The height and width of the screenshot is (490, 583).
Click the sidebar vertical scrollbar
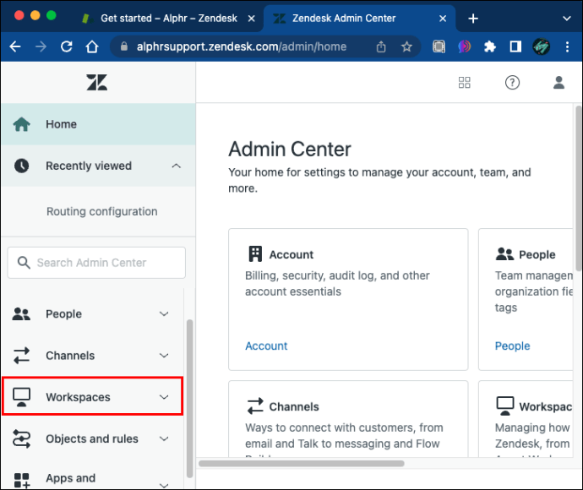189,398
